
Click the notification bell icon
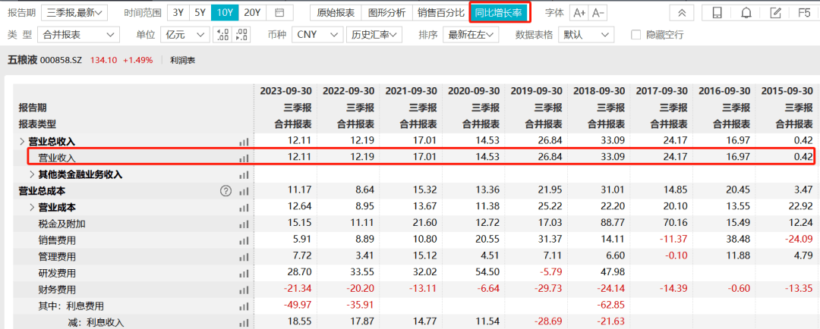point(747,13)
